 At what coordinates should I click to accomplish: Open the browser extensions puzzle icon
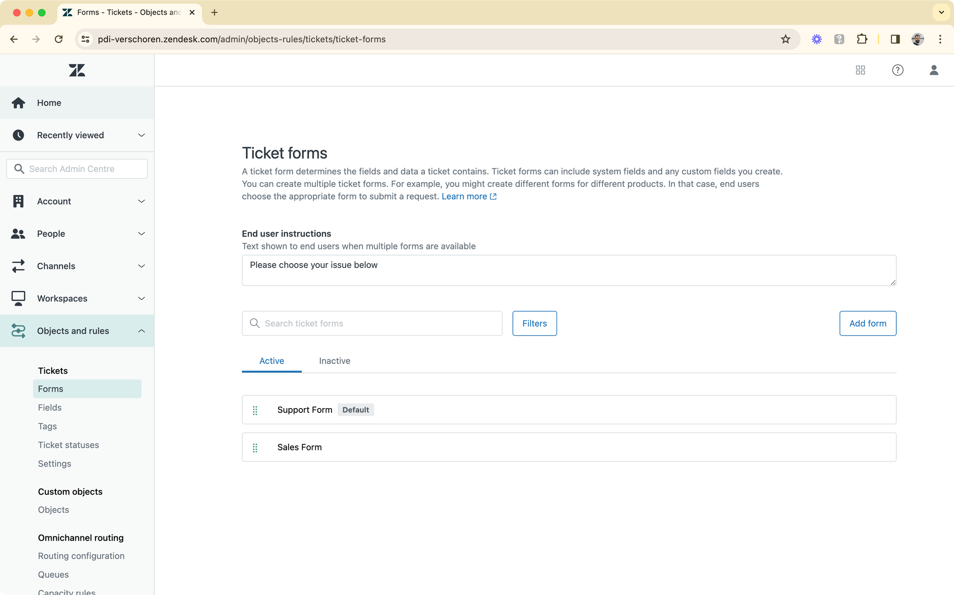861,39
